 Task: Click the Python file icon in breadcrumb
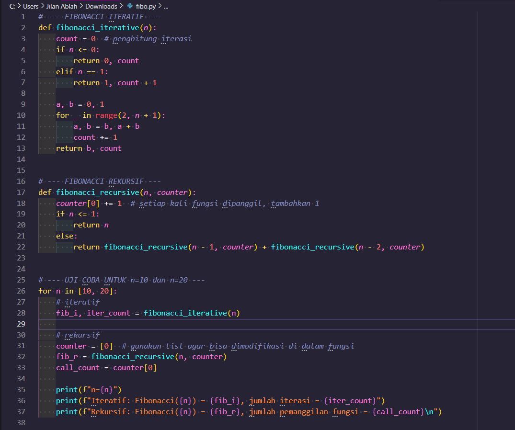(130, 6)
